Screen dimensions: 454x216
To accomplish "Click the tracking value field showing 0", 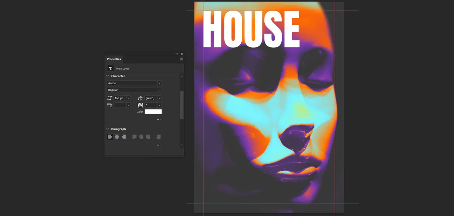I will (x=151, y=105).
